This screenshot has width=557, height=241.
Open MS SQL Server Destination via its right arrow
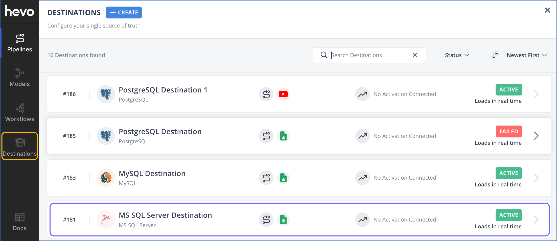click(x=536, y=220)
